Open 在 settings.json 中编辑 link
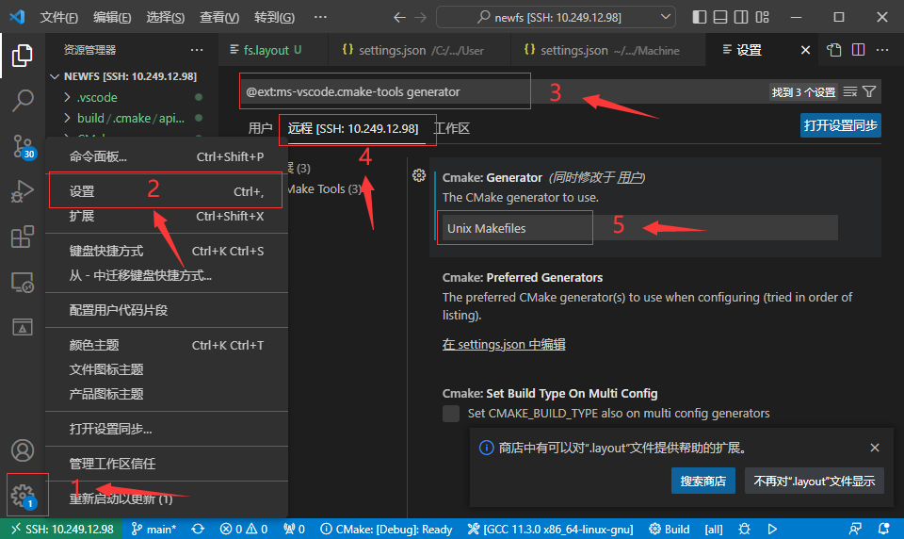This screenshot has width=904, height=539. [504, 345]
